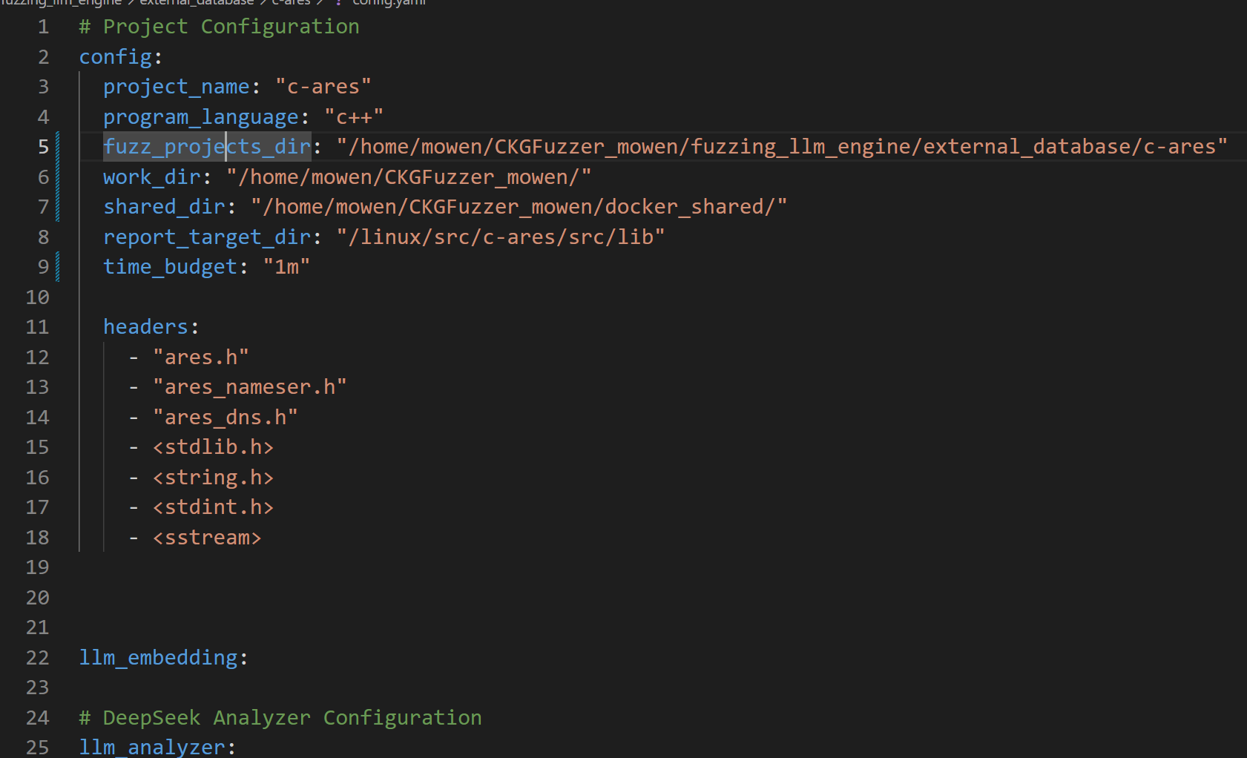Click the shared_dir docker_shared path value

(519, 207)
